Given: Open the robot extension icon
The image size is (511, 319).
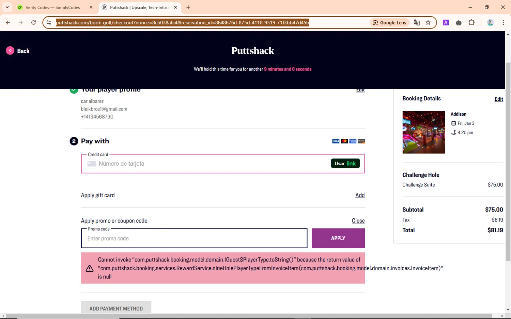Looking at the screenshot, I should coord(459,22).
